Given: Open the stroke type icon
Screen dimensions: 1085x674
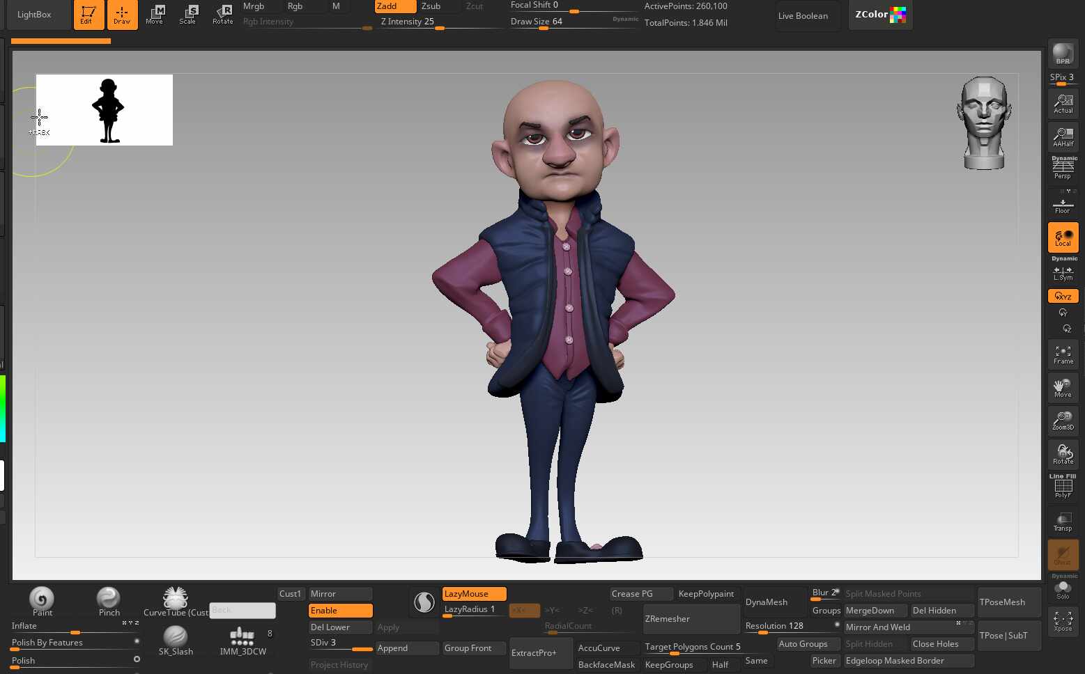Looking at the screenshot, I should (x=424, y=602).
